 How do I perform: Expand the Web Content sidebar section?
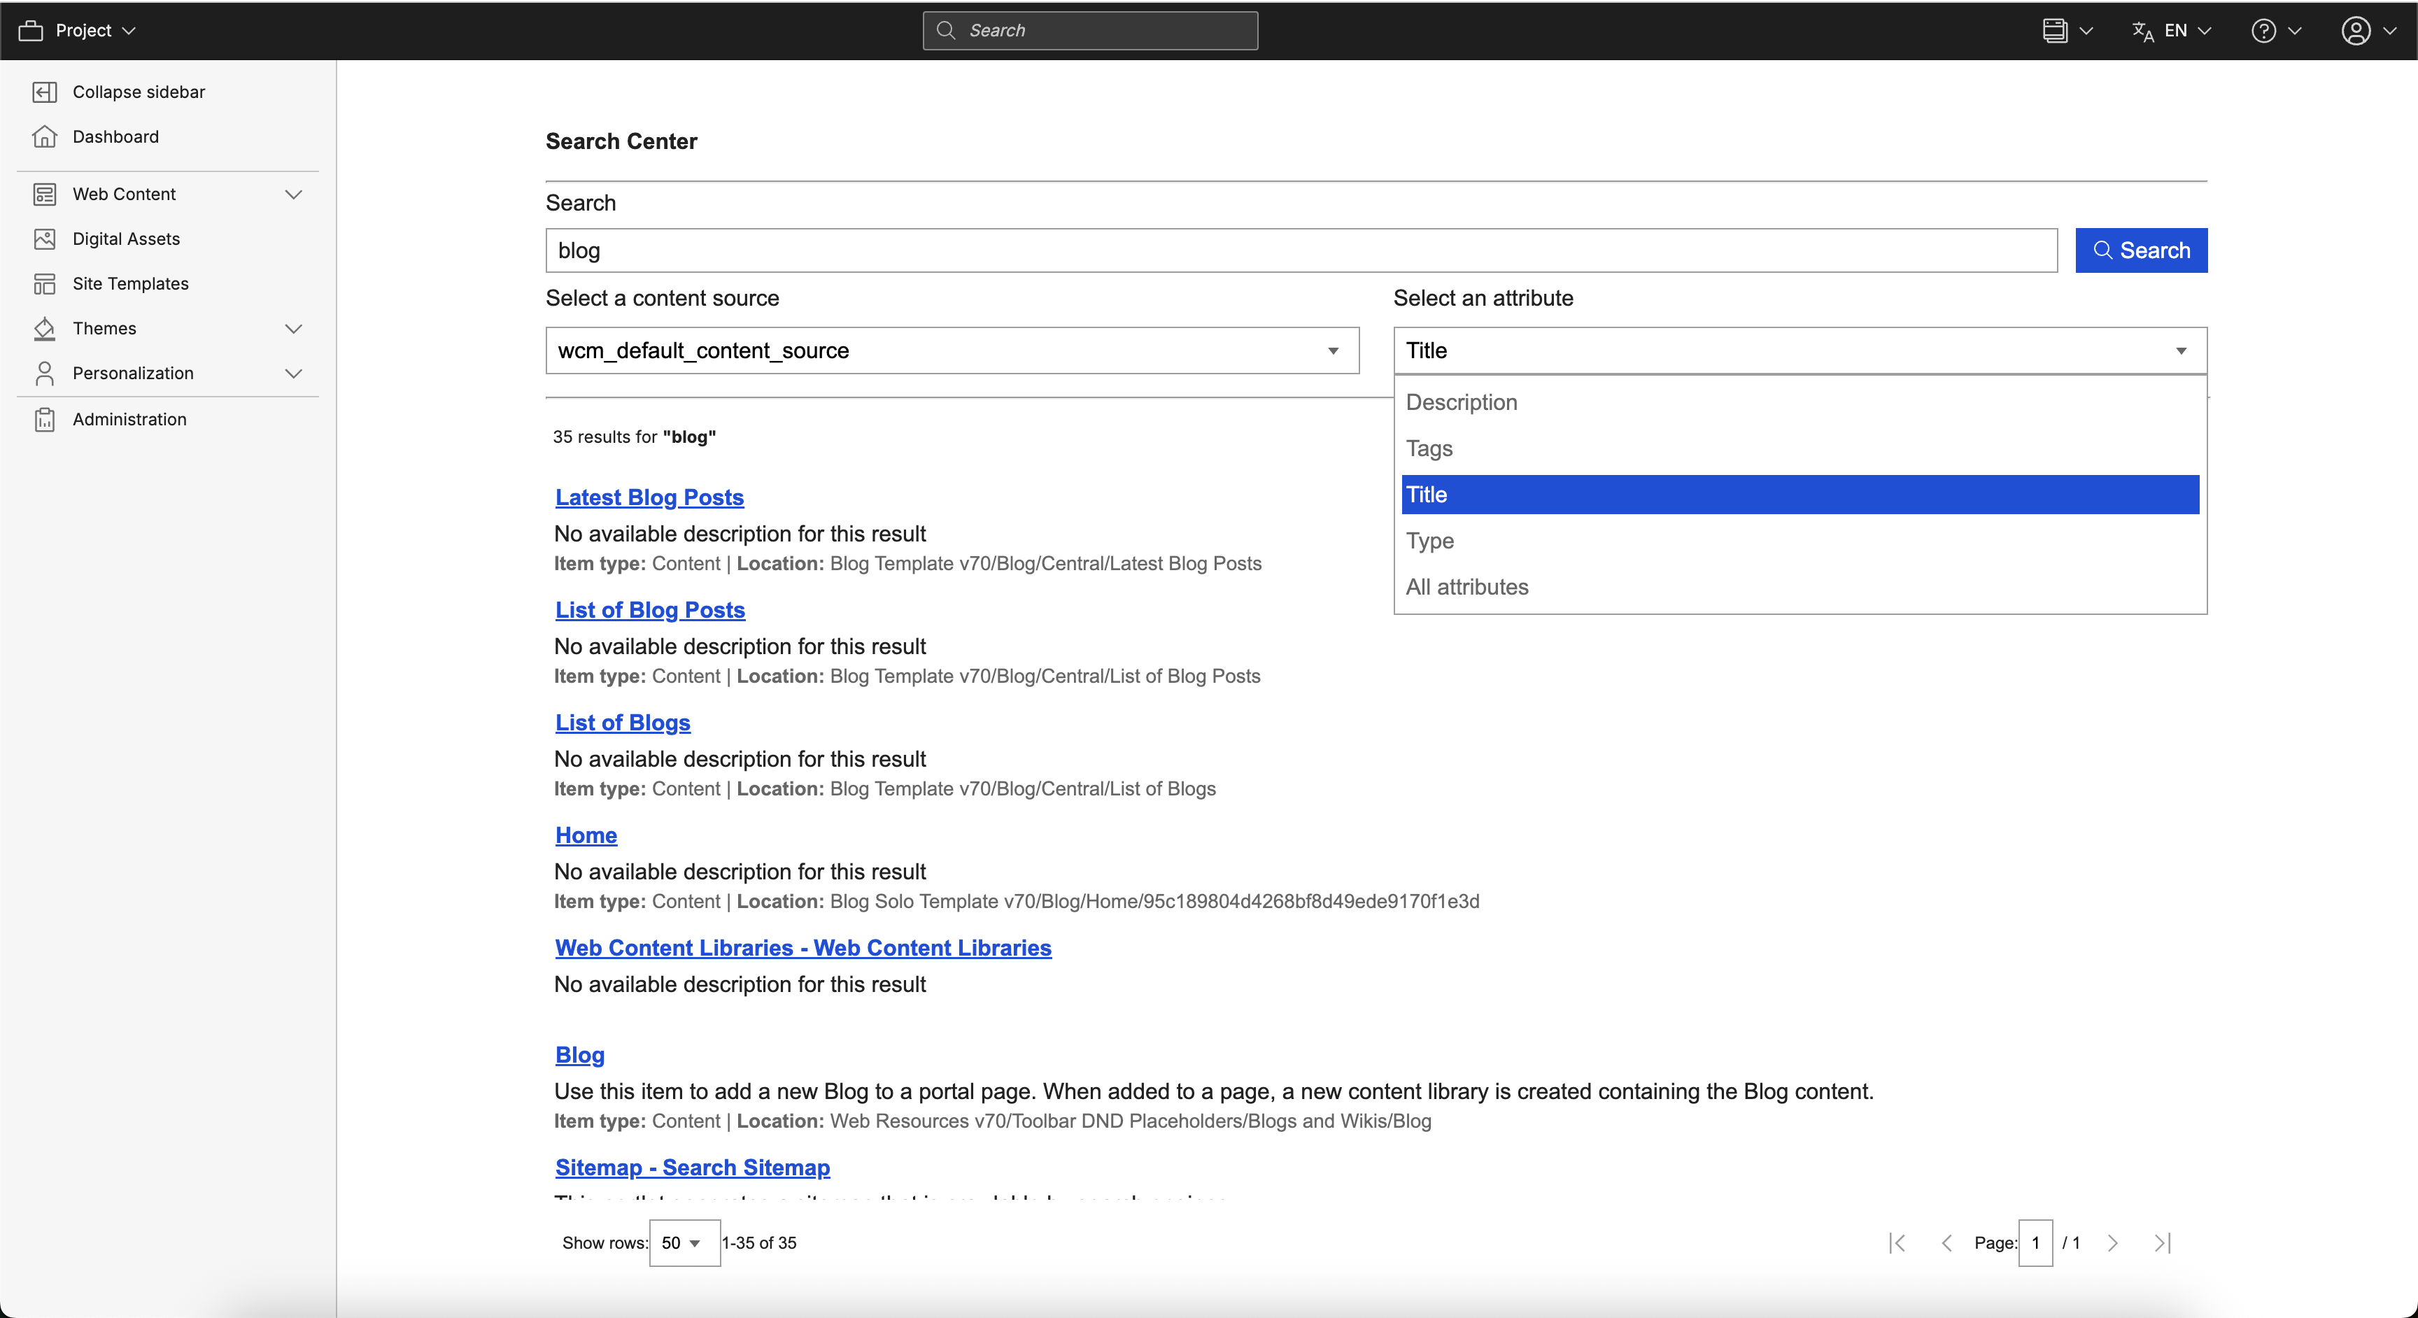pos(293,194)
